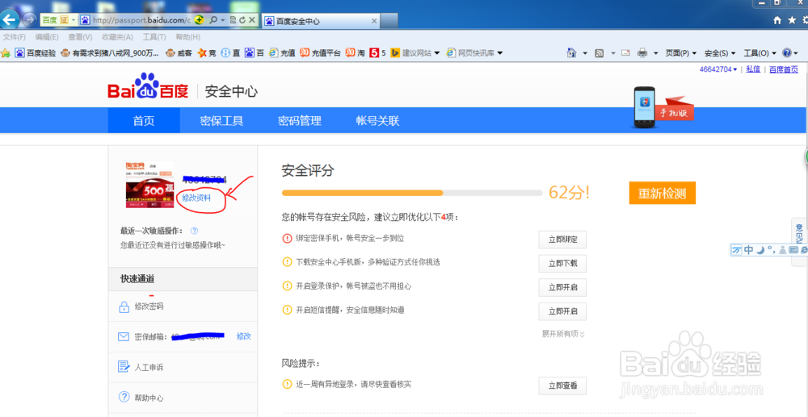Click the 重新检测 button
Screen dimensions: 808x417
663,193
